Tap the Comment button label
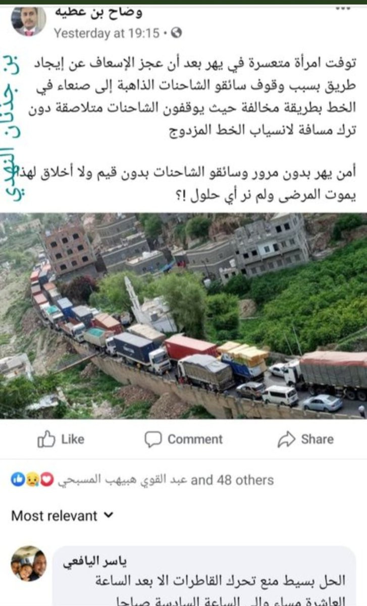Viewport: 367px width, 606px height. pyautogui.click(x=195, y=439)
